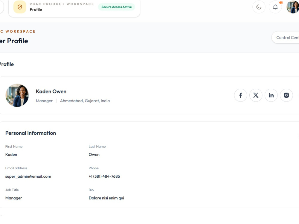Click the RBAC PRODUCT WORKSPACE label
299x224 pixels.
click(x=62, y=4)
